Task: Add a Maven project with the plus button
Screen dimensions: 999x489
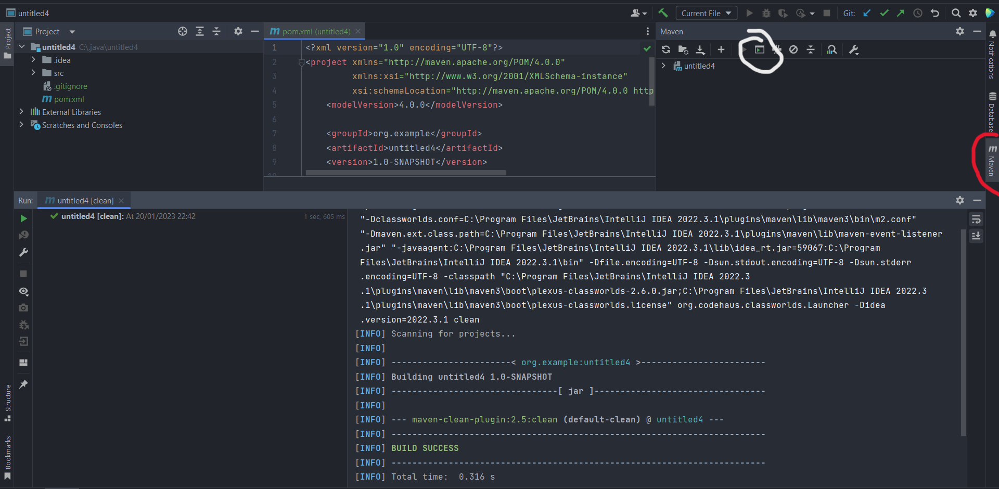Action: click(721, 49)
